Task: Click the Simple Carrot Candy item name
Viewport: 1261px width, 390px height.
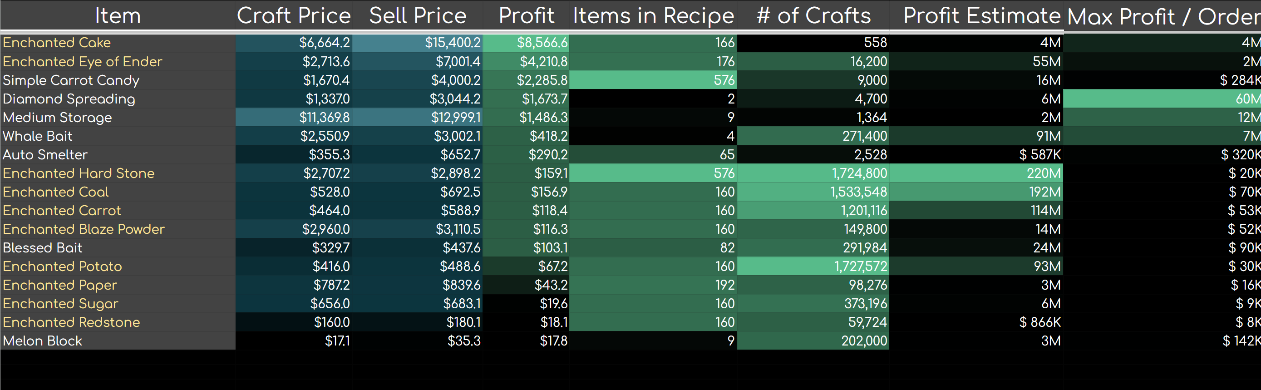Action: coord(71,80)
